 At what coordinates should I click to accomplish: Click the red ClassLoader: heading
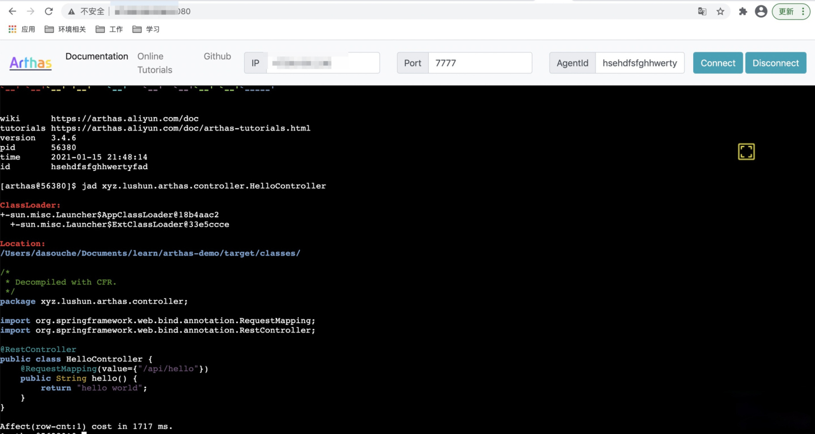pos(31,205)
